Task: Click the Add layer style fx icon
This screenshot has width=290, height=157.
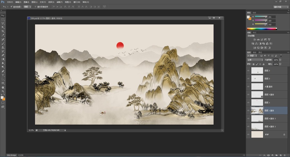Action: [265, 155]
